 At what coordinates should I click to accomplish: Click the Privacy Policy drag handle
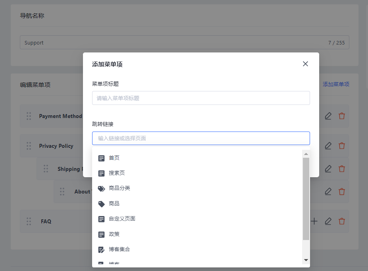pos(29,146)
